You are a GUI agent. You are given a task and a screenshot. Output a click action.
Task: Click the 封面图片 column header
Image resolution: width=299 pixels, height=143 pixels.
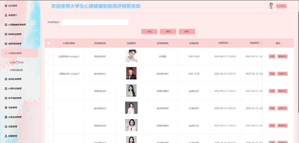pyautogui.click(x=131, y=43)
